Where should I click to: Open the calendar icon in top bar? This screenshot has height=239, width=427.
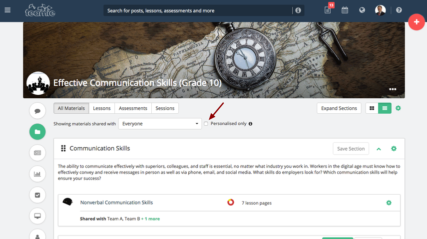coord(345,10)
